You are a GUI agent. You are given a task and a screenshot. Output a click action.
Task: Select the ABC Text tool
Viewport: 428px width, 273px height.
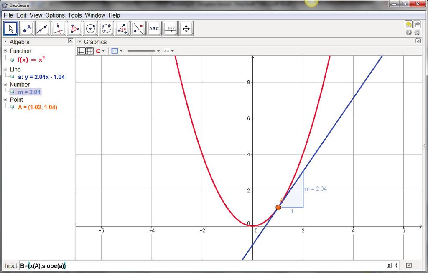[154, 29]
